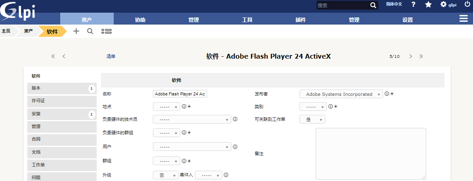Click the search magnifier in top bar

pyautogui.click(x=373, y=5)
